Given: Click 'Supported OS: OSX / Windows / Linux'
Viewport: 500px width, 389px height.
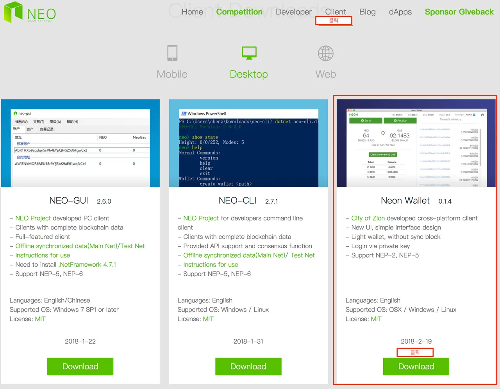Looking at the screenshot, I should click(x=401, y=310).
